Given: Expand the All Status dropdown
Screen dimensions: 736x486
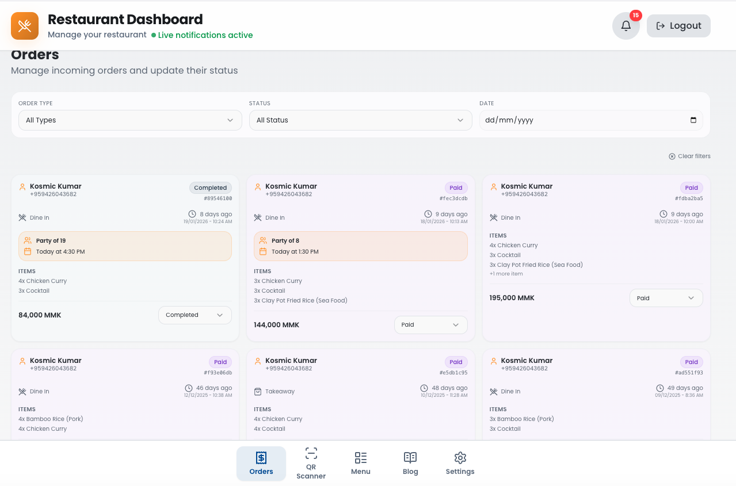Looking at the screenshot, I should click(360, 120).
